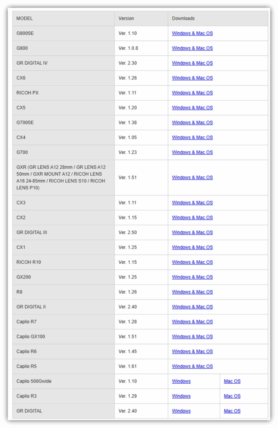Open the GXR Ver. 1.51 download link

pyautogui.click(x=192, y=178)
